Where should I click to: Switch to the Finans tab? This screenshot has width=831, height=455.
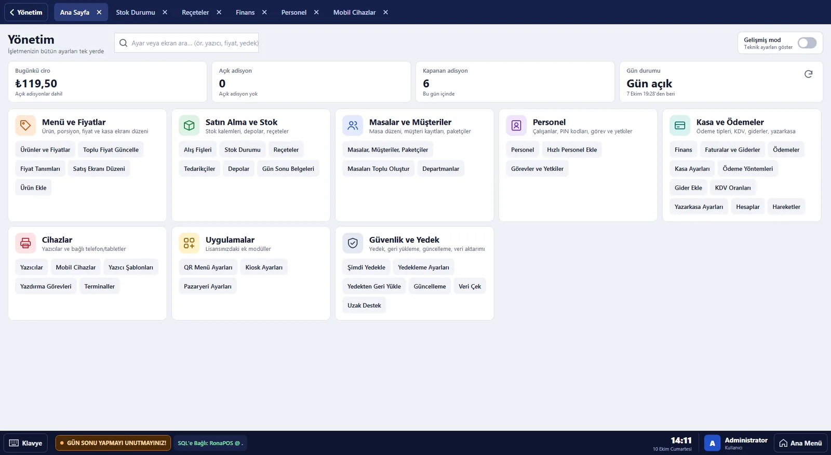[x=245, y=12]
